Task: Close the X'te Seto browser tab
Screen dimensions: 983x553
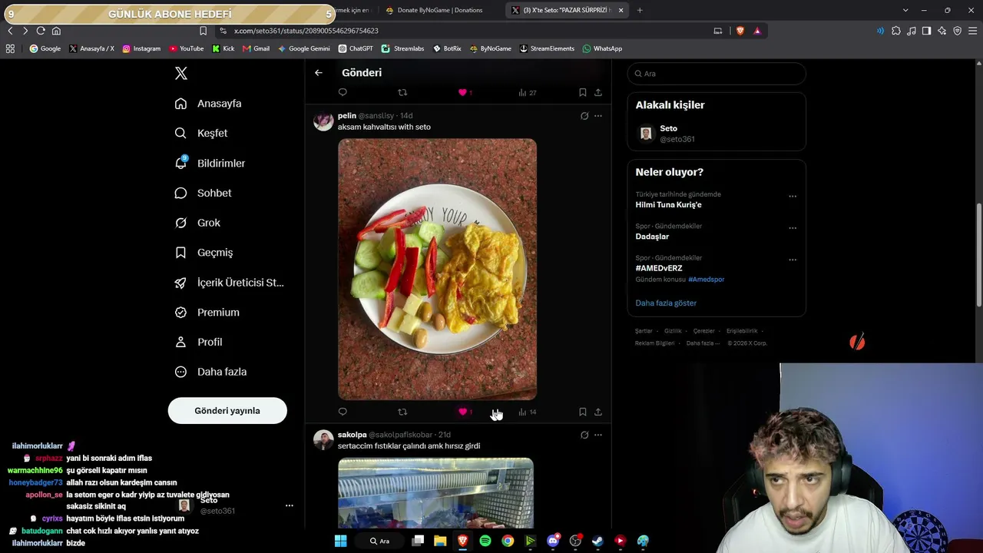Action: coord(621,10)
